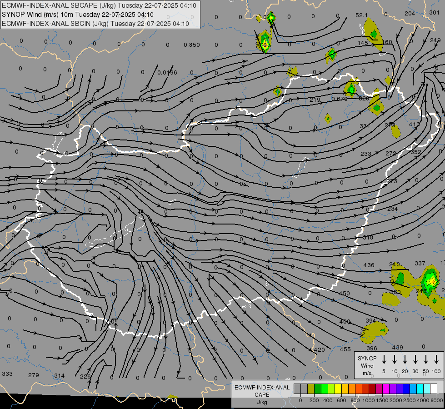
Task: Click the 160 value on the map
Action: tap(387, 42)
